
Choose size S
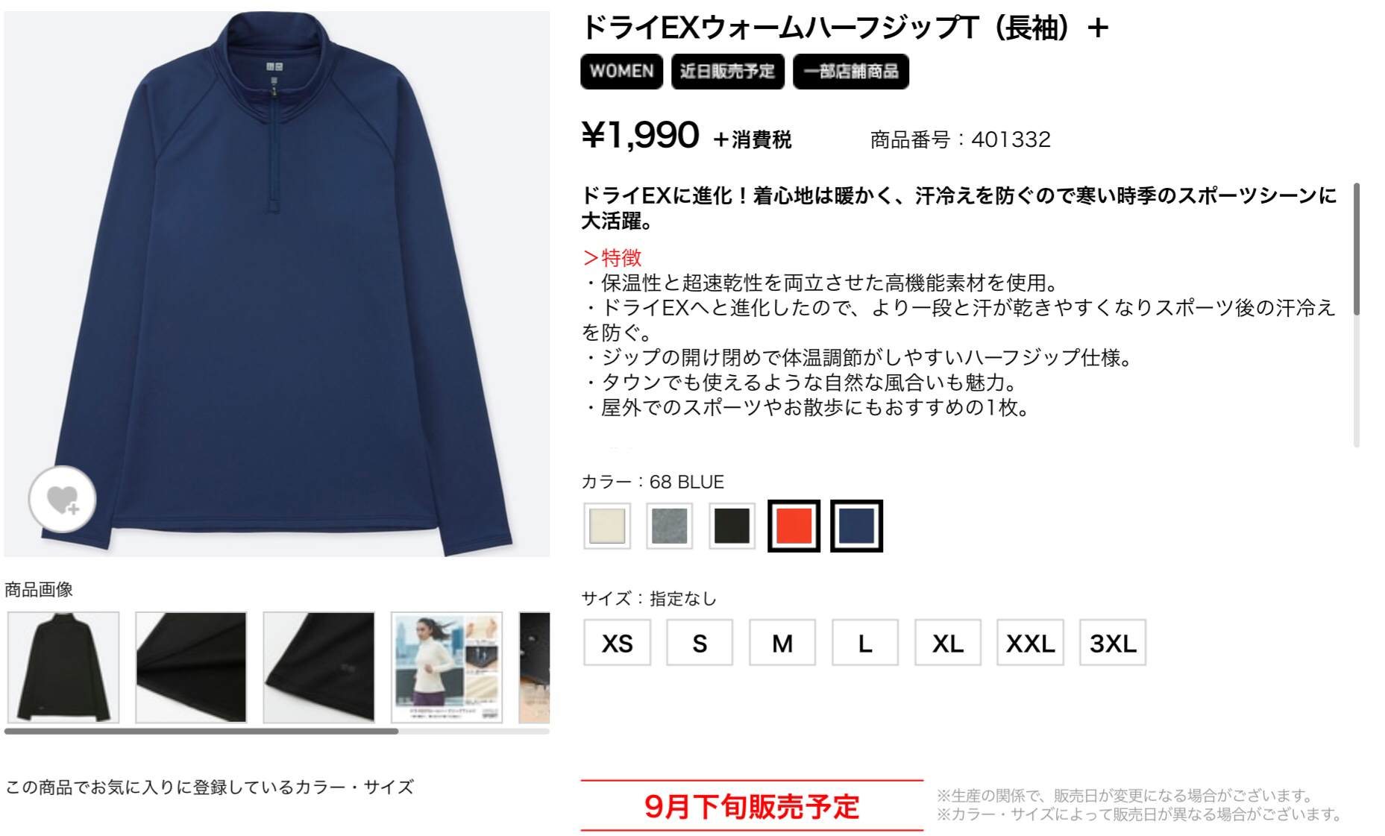(700, 642)
